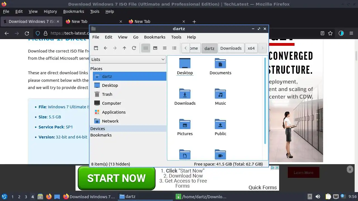Viewport: 358px width, 201px height.
Task: Open the LXQt application menu
Action: [x=4, y=197]
